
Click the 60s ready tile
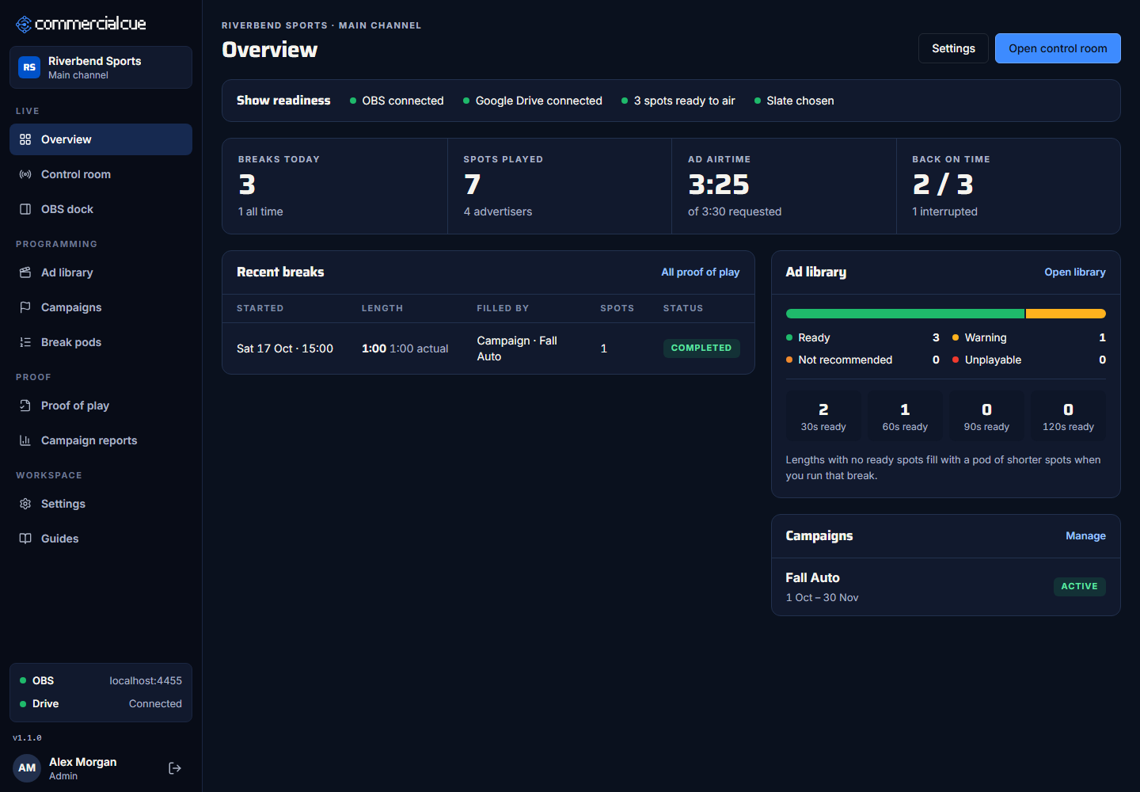pos(905,416)
